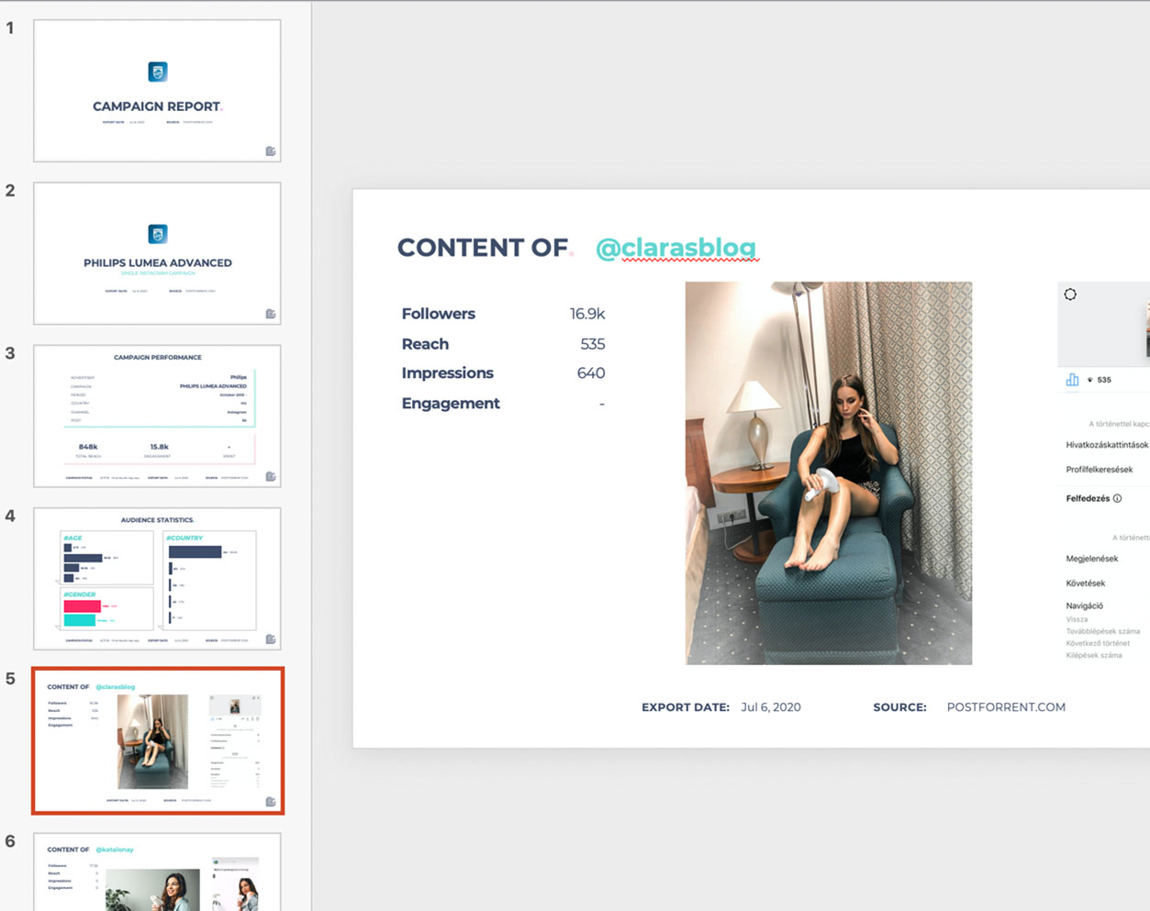Image resolution: width=1150 pixels, height=911 pixels.
Task: Go to slide 6 thumbnail for @katalonay
Action: [157, 872]
